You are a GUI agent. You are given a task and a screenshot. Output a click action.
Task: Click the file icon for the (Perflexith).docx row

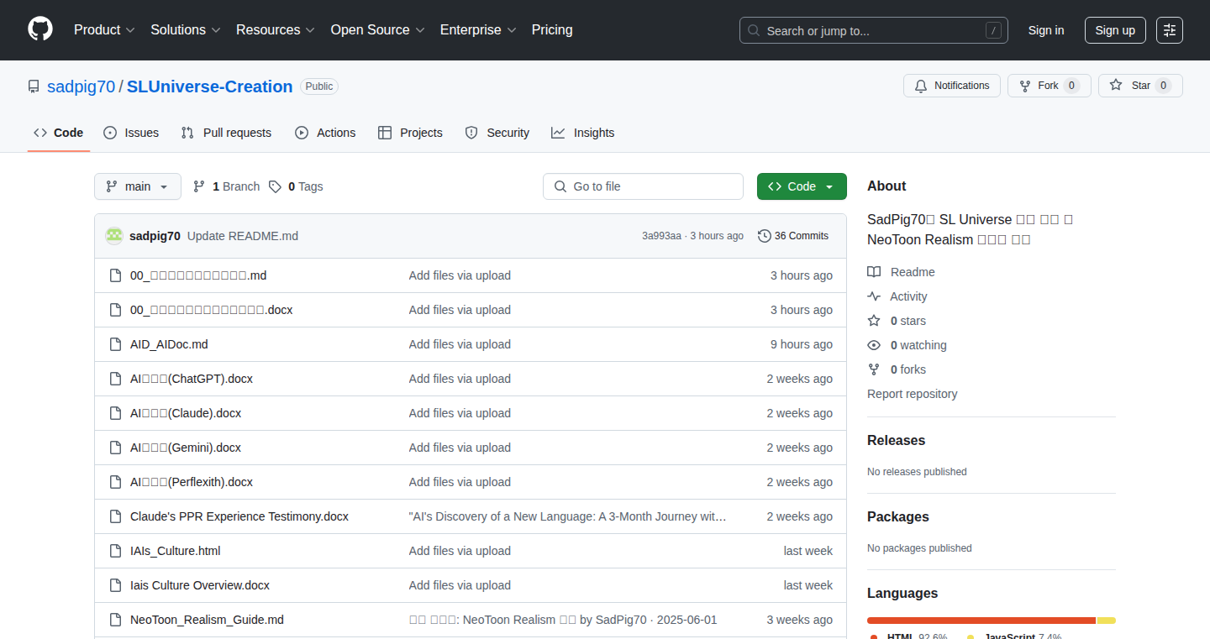coord(116,482)
